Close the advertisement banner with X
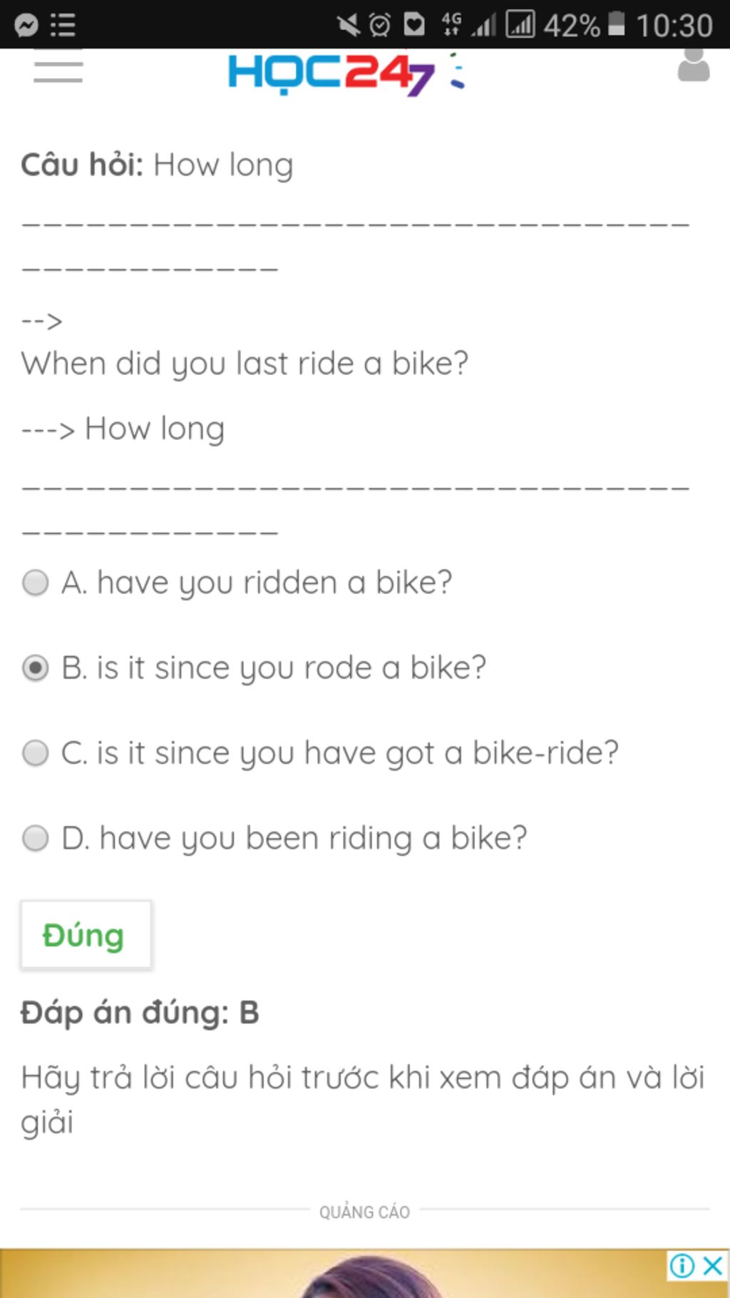Image resolution: width=730 pixels, height=1298 pixels. pos(713,1265)
